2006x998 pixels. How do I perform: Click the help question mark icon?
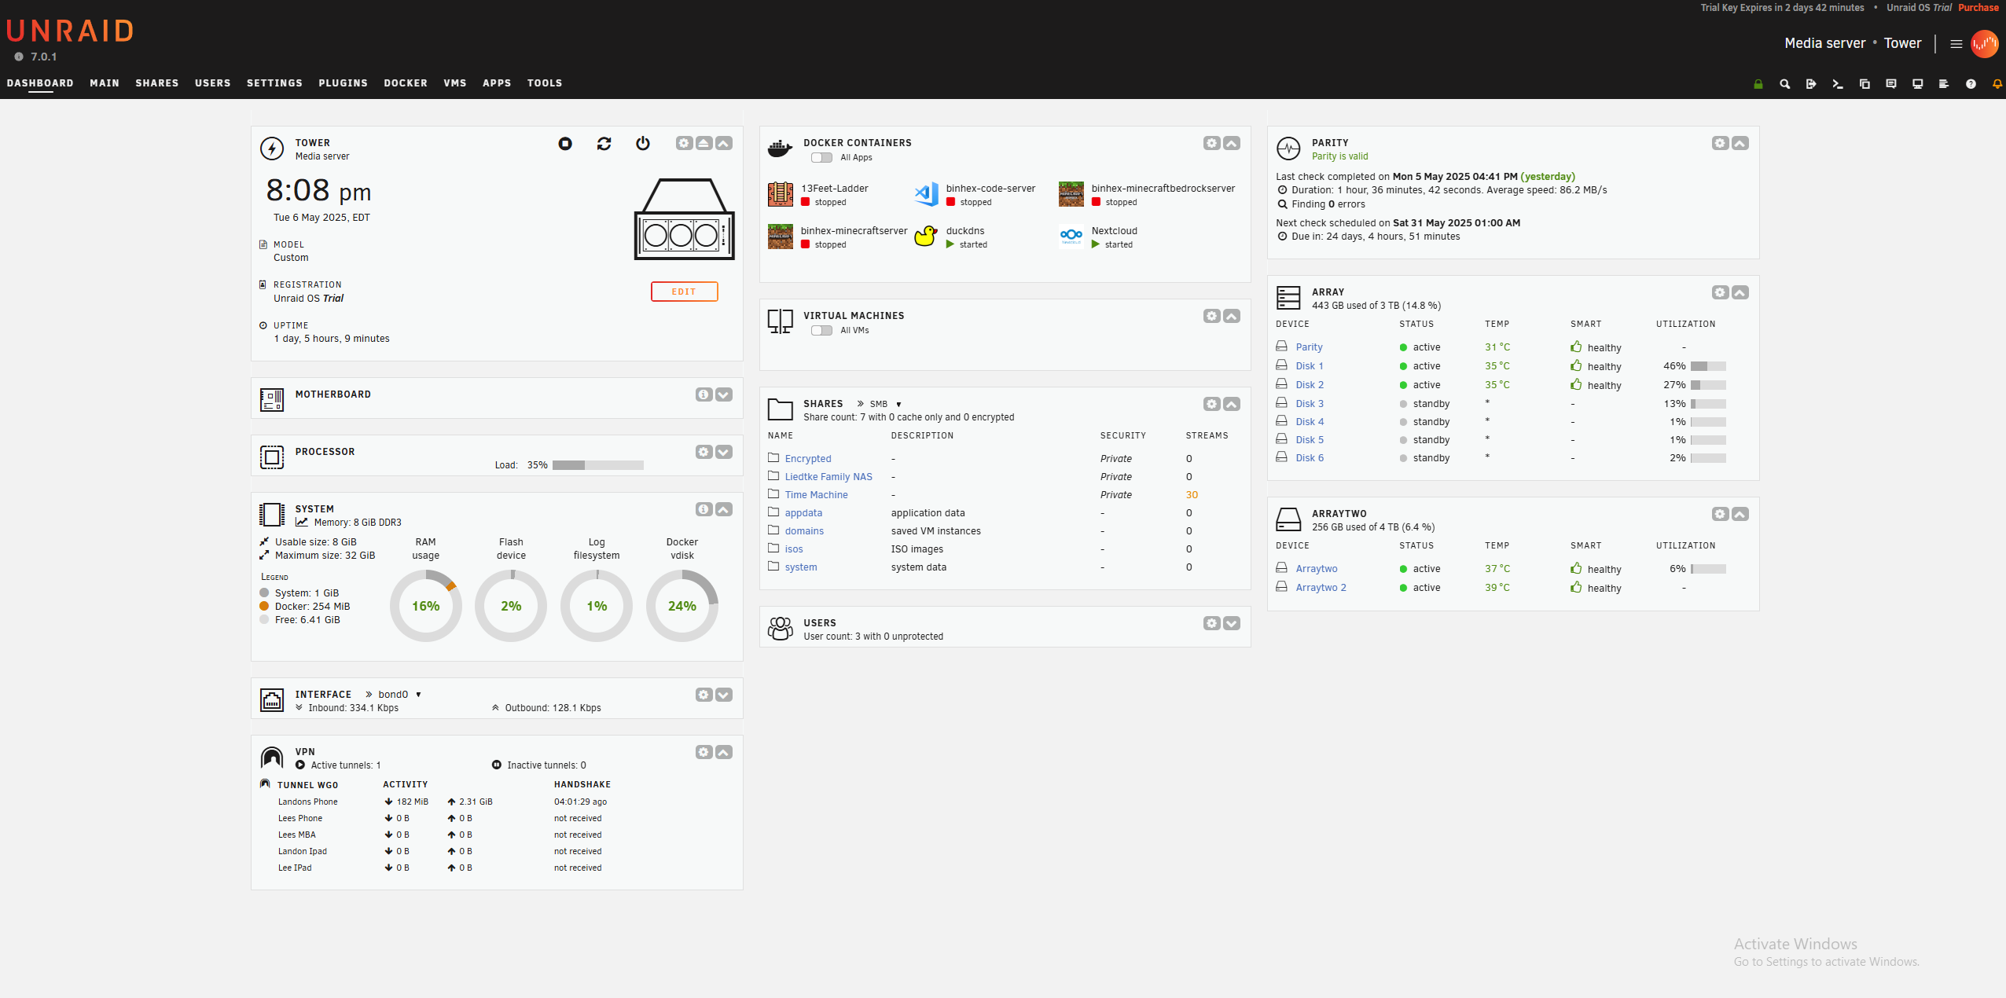1971,84
